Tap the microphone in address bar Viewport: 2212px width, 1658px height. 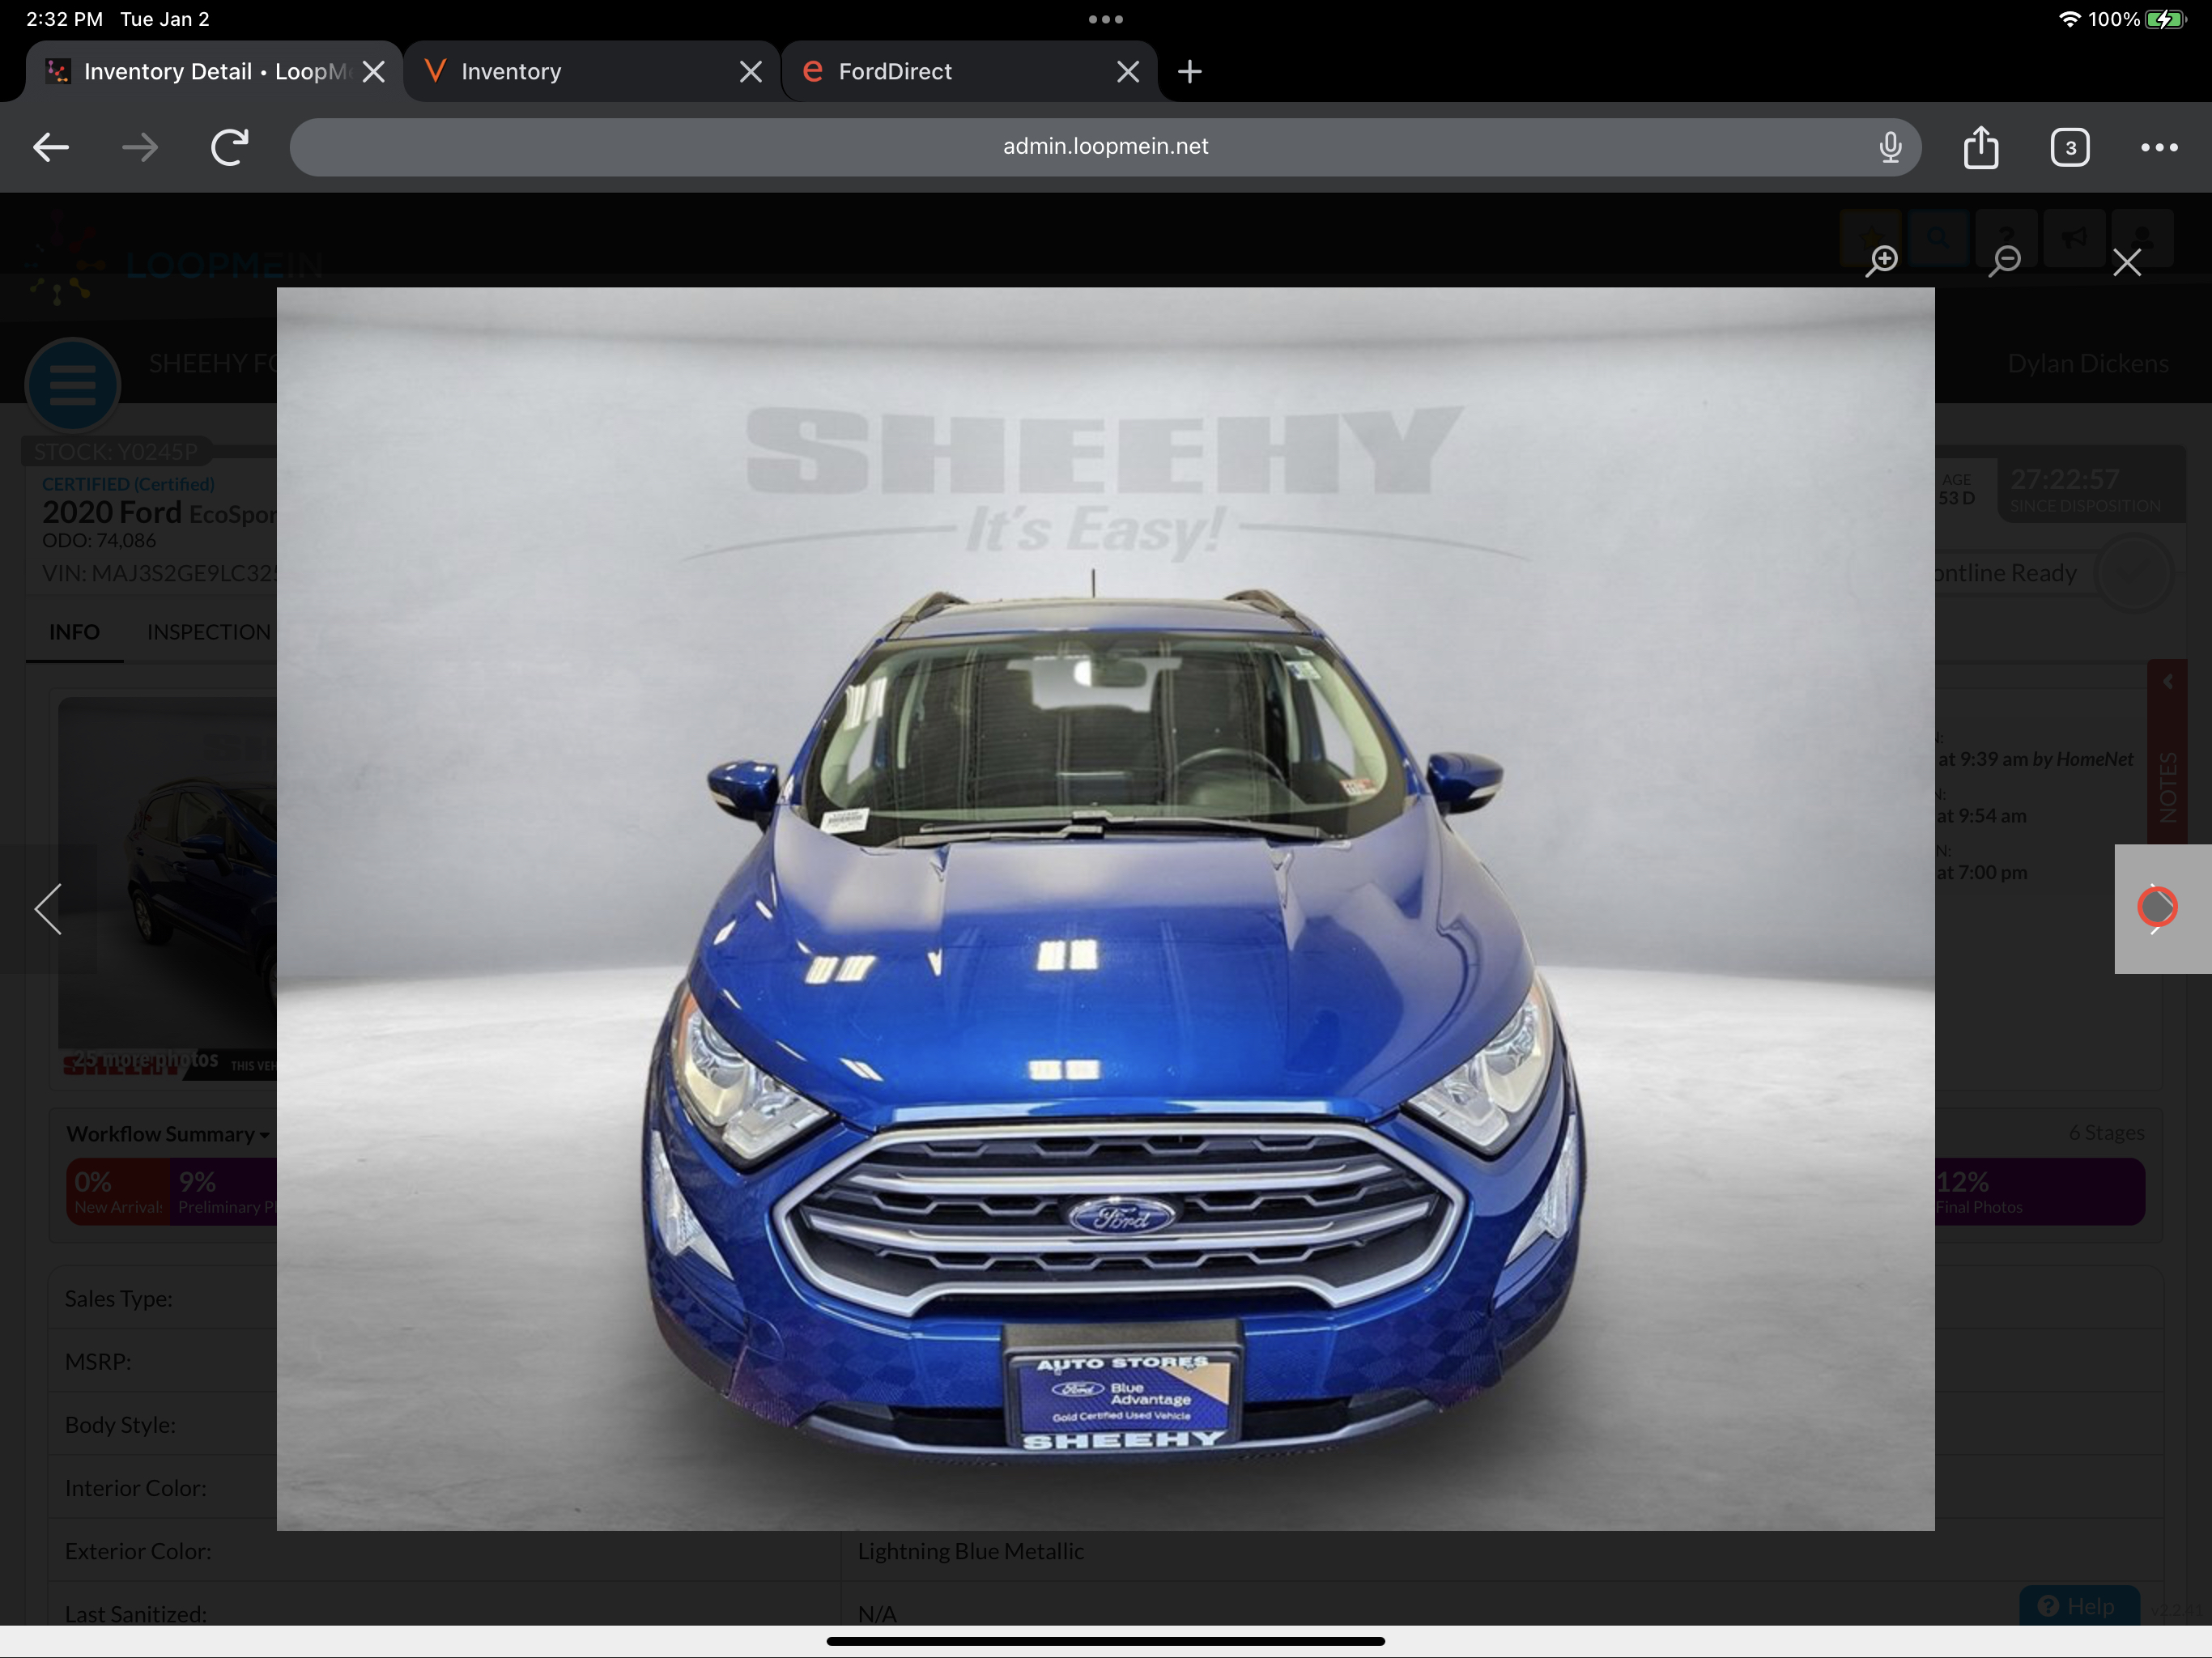click(1889, 147)
